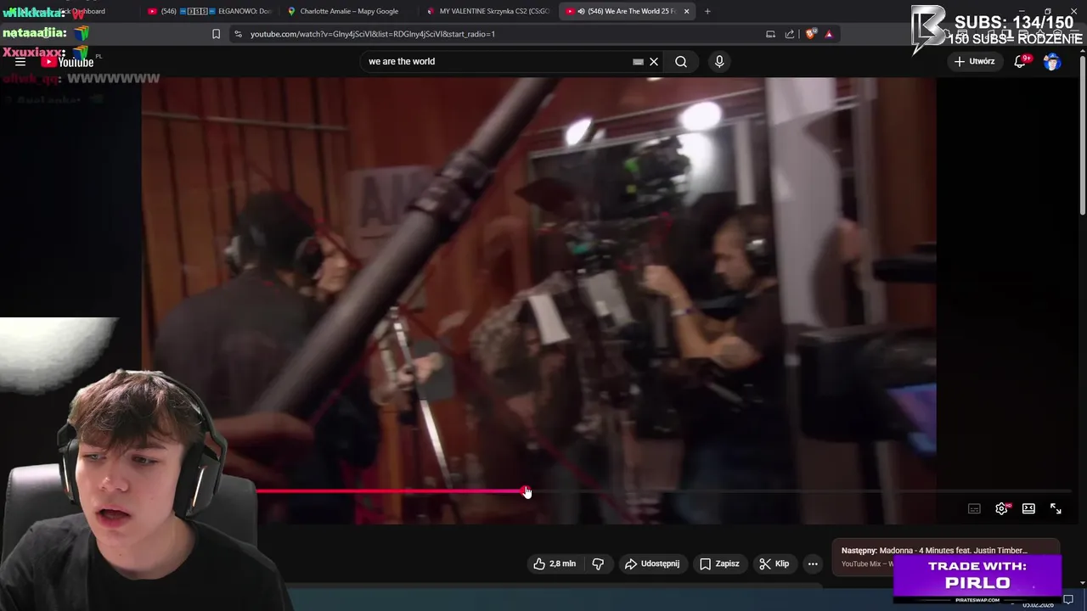Click the youtube.com URL in address bar

372,34
